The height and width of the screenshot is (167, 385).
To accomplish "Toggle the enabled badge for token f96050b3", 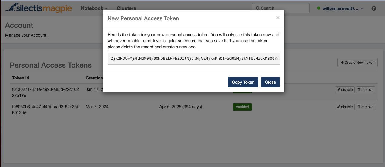I will click(242, 107).
